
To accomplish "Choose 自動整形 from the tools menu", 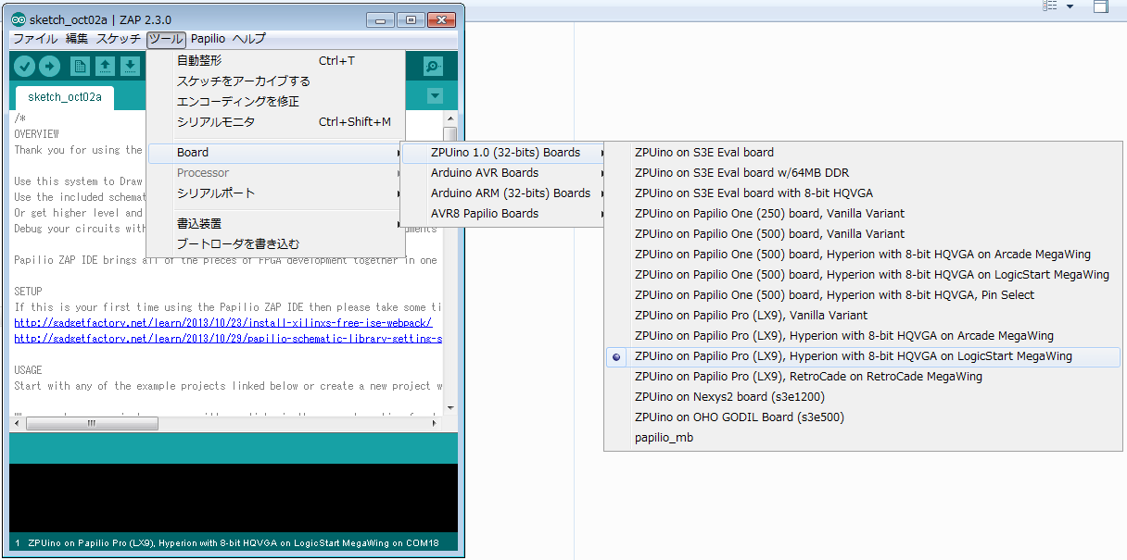I will (276, 61).
